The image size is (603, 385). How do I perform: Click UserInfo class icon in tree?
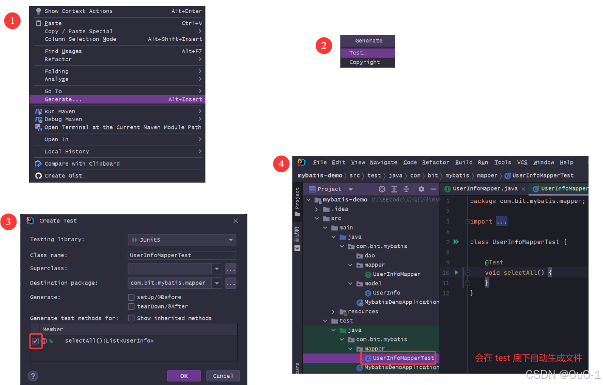coord(368,293)
